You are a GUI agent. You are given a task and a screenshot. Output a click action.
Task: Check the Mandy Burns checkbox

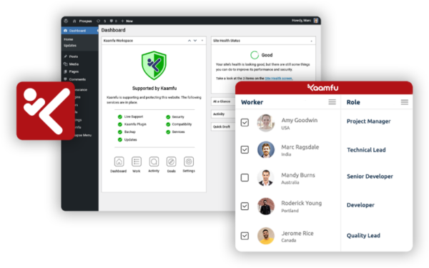[245, 177]
